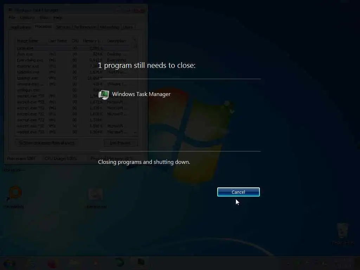Click Show processes from all users button
Image resolution: width=360 pixels, height=270 pixels.
click(x=46, y=143)
